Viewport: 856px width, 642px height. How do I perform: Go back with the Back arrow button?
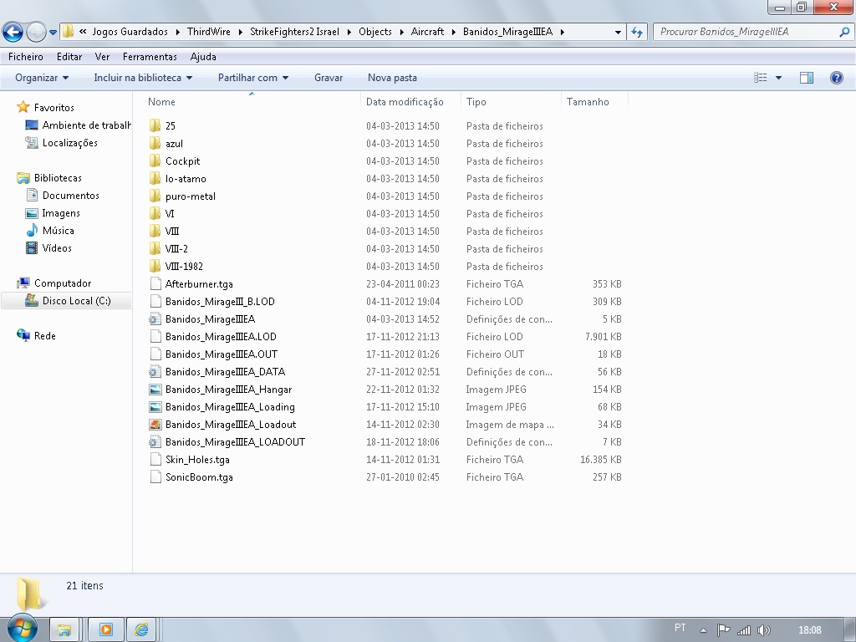[x=13, y=32]
